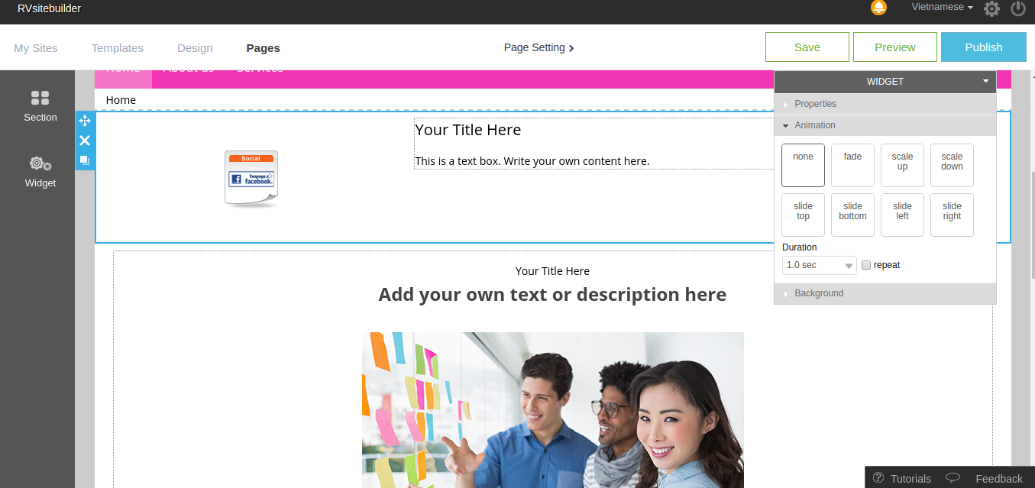This screenshot has width=1035, height=488.
Task: Click the power logout icon
Action: (1017, 9)
